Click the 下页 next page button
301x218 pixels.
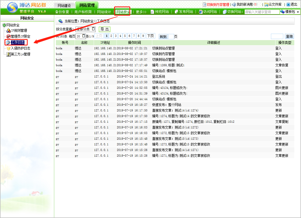tap(150, 36)
